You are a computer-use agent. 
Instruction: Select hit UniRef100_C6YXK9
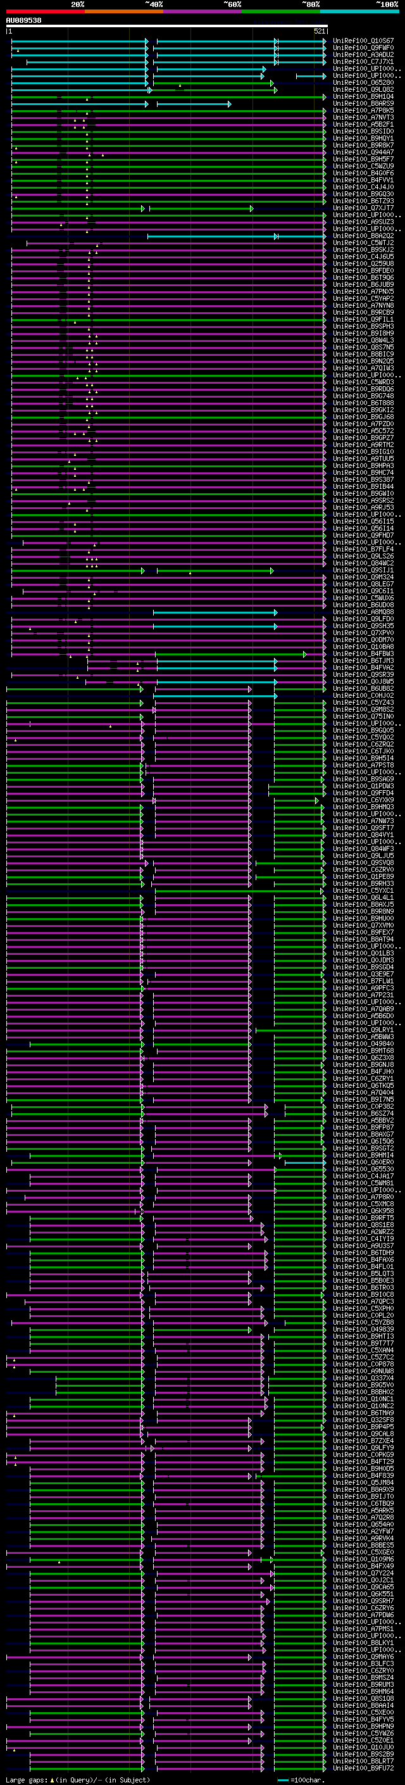click(x=363, y=800)
